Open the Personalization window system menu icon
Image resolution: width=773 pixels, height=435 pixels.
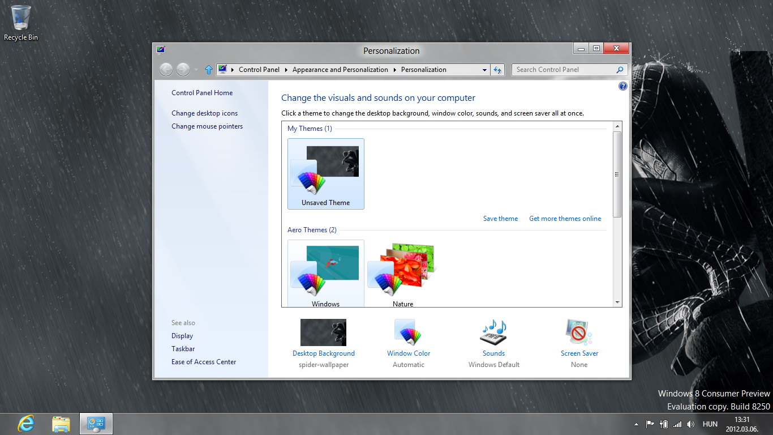161,50
